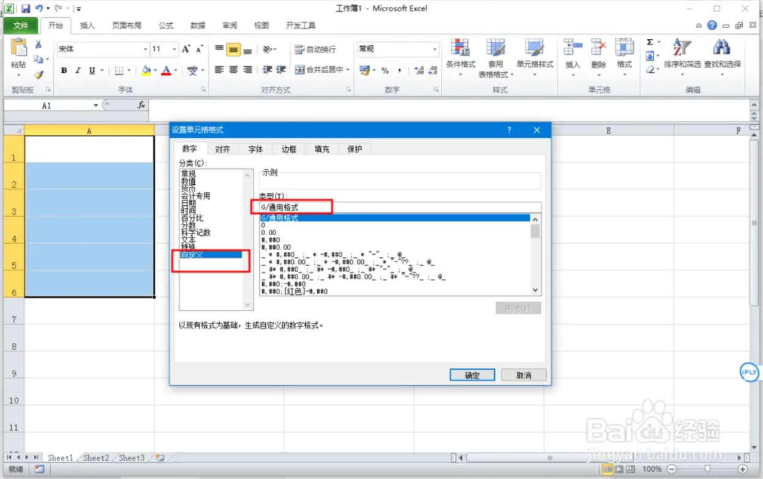Click the Borders icon in font group
The width and height of the screenshot is (763, 479).
119,70
